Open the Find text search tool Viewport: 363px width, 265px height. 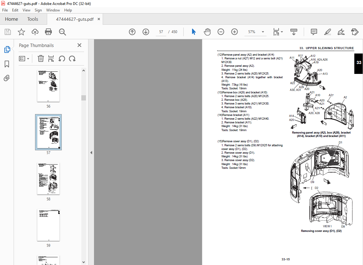tap(62, 32)
